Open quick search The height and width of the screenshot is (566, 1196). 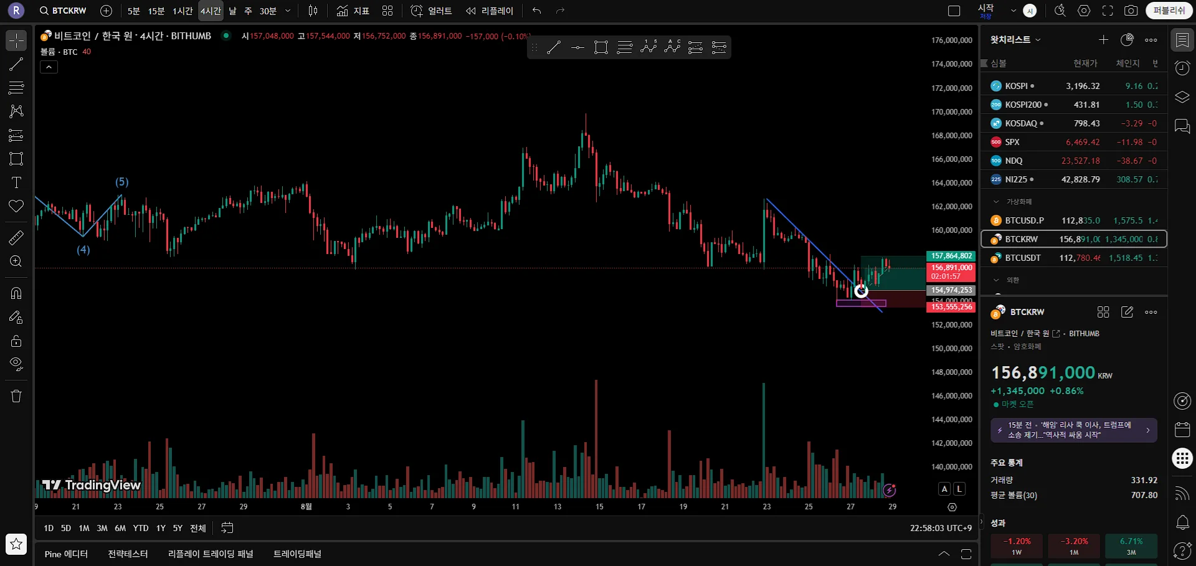[x=1060, y=11]
